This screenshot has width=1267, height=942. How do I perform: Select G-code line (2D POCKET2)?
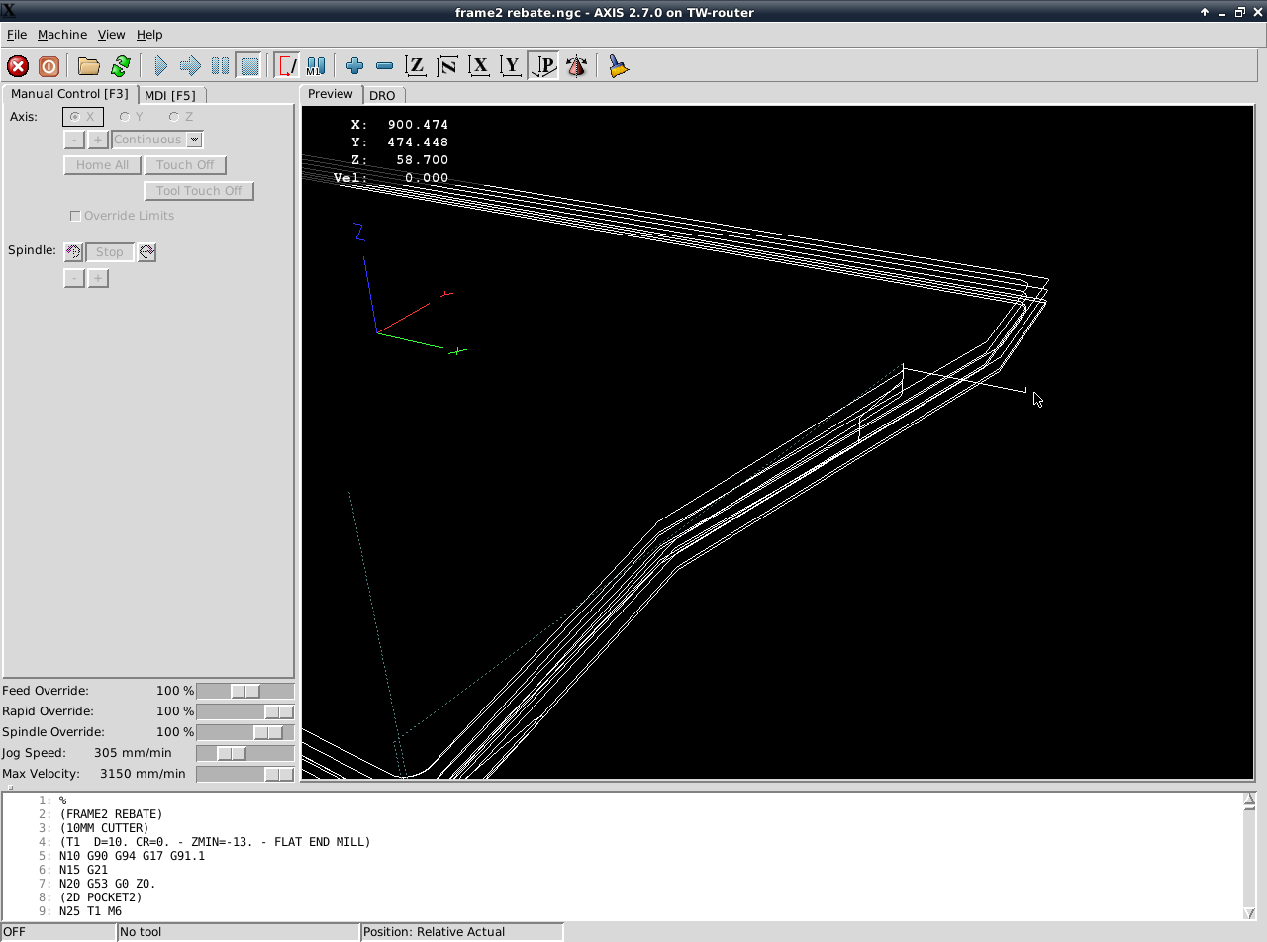click(x=100, y=897)
